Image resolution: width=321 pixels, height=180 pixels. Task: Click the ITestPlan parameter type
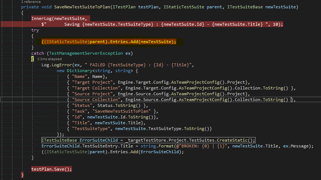coord(124,7)
